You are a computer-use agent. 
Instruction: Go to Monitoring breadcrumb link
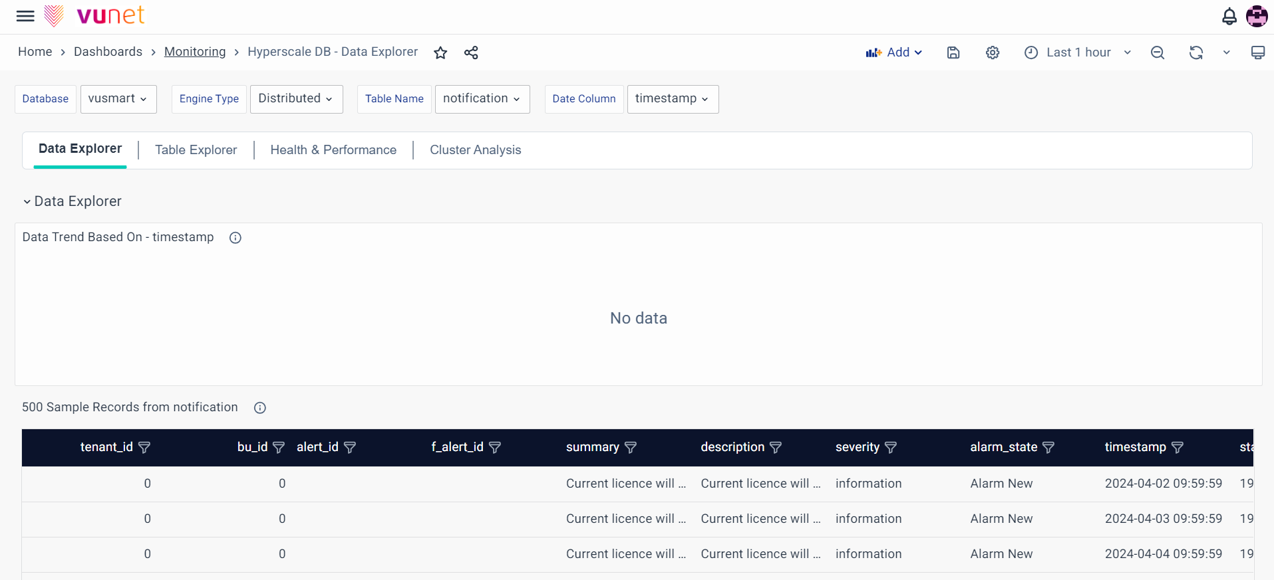click(195, 52)
